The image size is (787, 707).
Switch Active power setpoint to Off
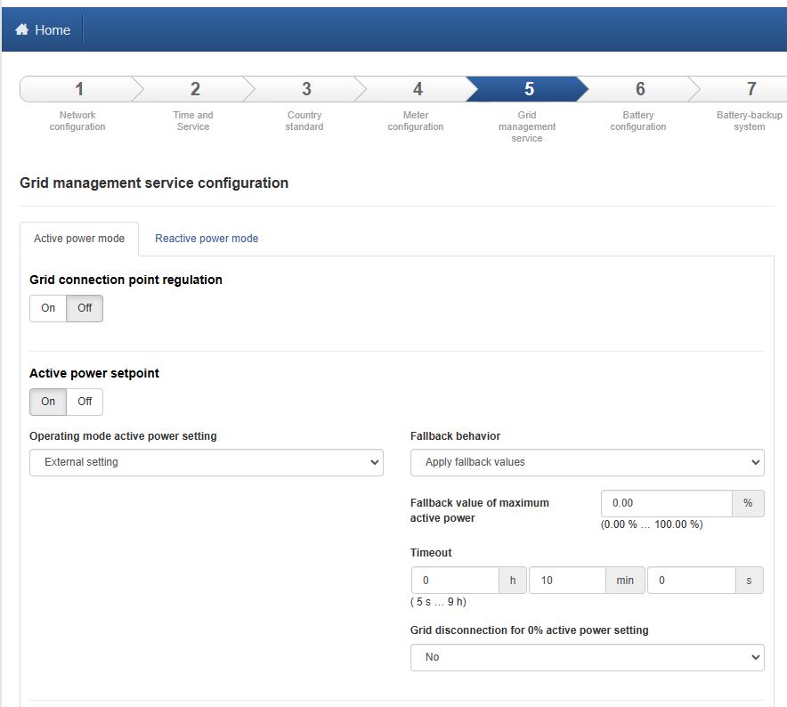coord(85,402)
